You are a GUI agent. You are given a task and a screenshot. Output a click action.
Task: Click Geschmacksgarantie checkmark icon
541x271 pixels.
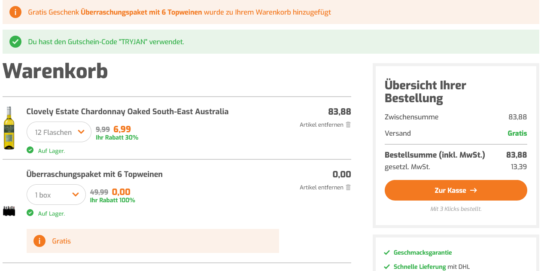coord(387,253)
